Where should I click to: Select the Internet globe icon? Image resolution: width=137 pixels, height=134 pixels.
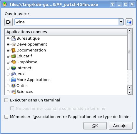(14, 68)
